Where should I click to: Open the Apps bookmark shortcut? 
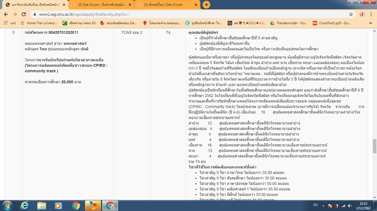(x=10, y=23)
